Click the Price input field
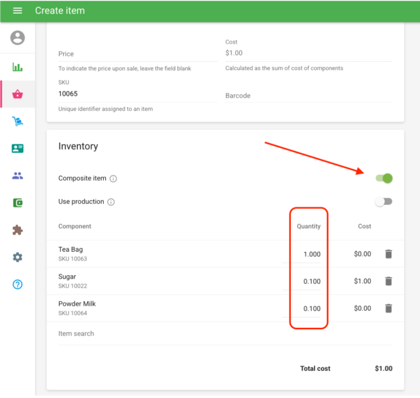 [138, 54]
